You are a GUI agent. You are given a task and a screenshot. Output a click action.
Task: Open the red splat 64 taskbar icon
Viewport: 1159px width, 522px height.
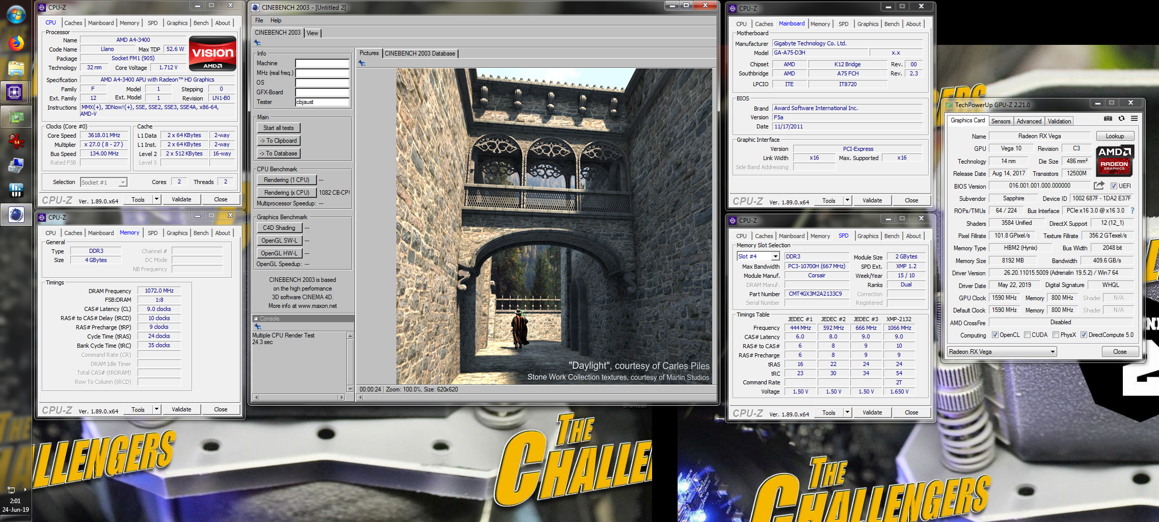[16, 141]
